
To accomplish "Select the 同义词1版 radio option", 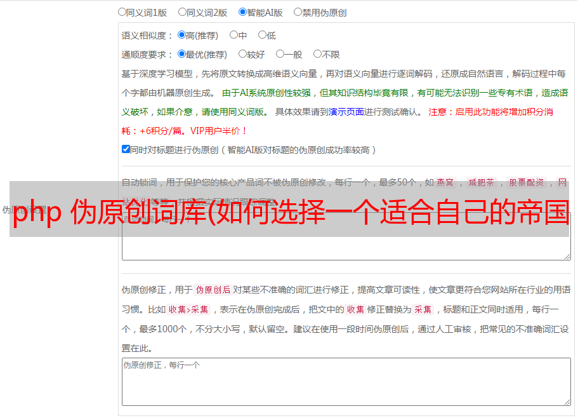I will coord(122,12).
